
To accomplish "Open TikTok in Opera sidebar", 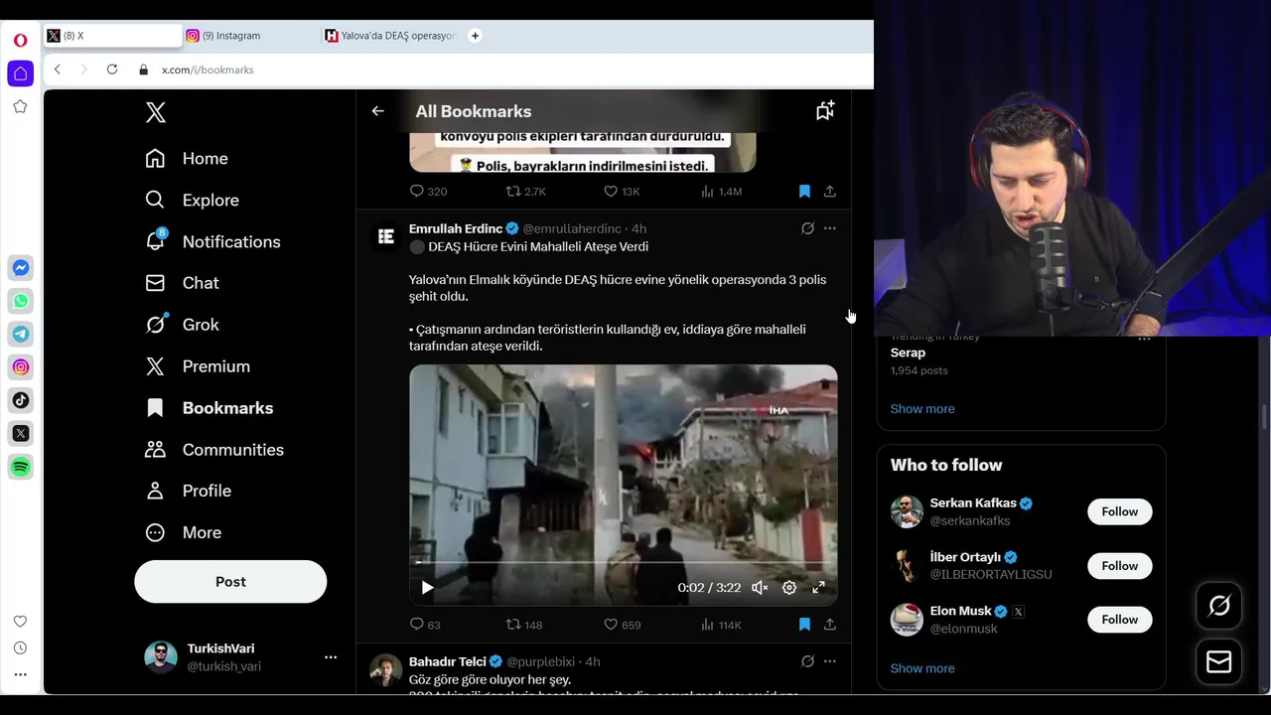I will pos(20,400).
